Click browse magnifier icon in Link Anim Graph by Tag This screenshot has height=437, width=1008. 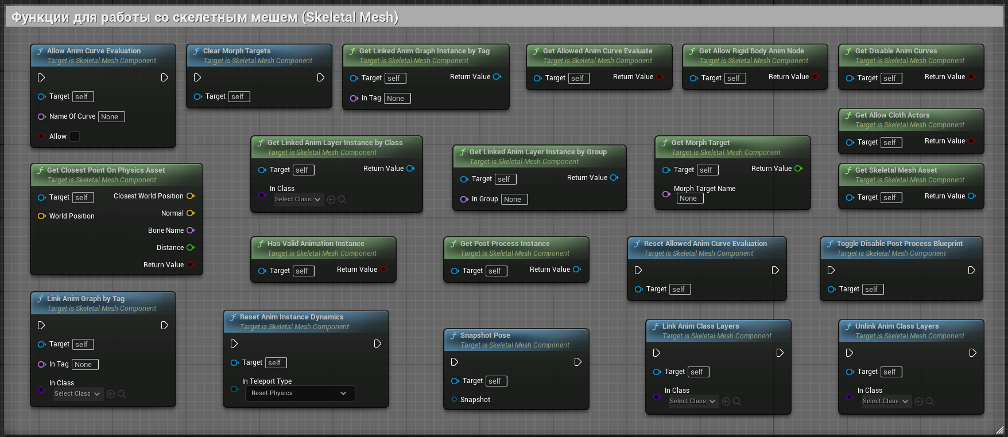[122, 394]
